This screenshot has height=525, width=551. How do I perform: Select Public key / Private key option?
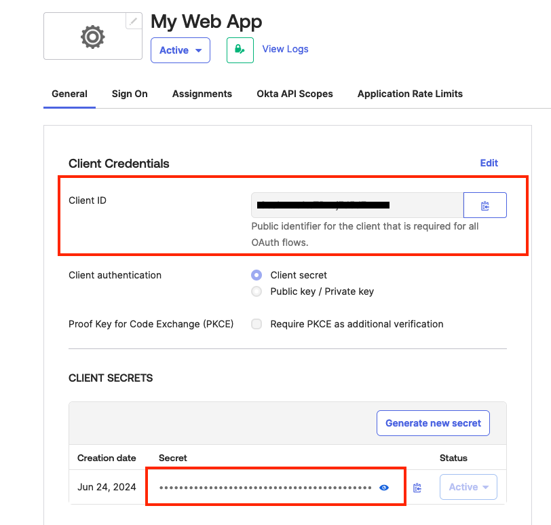pyautogui.click(x=256, y=291)
